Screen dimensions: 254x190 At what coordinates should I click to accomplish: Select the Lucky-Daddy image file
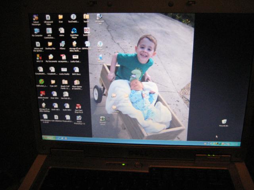pyautogui.click(x=64, y=71)
